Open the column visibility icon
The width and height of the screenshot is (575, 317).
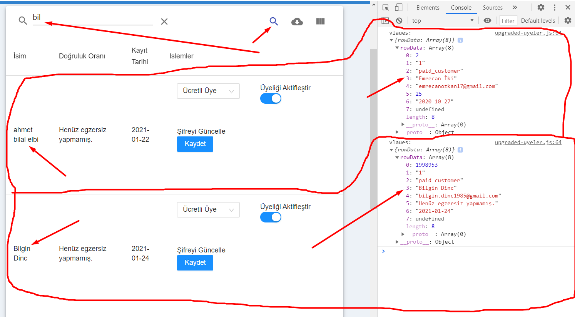tap(320, 22)
